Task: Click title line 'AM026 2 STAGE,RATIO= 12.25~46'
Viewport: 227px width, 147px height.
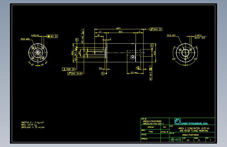Action: pyautogui.click(x=194, y=128)
